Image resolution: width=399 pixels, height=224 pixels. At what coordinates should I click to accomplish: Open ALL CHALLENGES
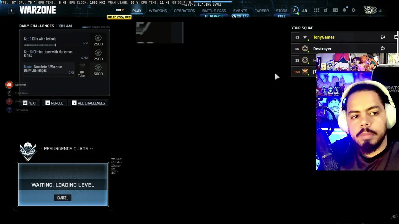pyautogui.click(x=89, y=103)
